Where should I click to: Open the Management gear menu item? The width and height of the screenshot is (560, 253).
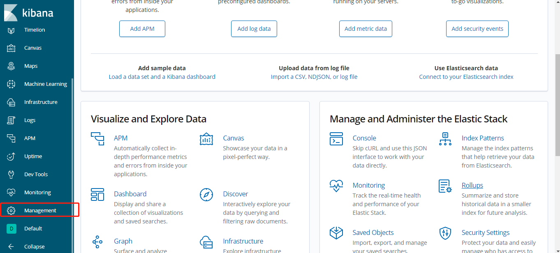pos(40,211)
